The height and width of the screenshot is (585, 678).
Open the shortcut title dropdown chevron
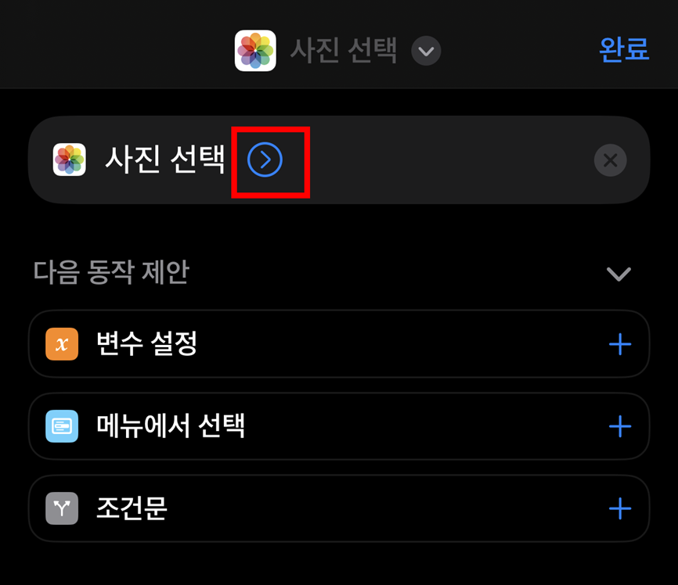[426, 51]
